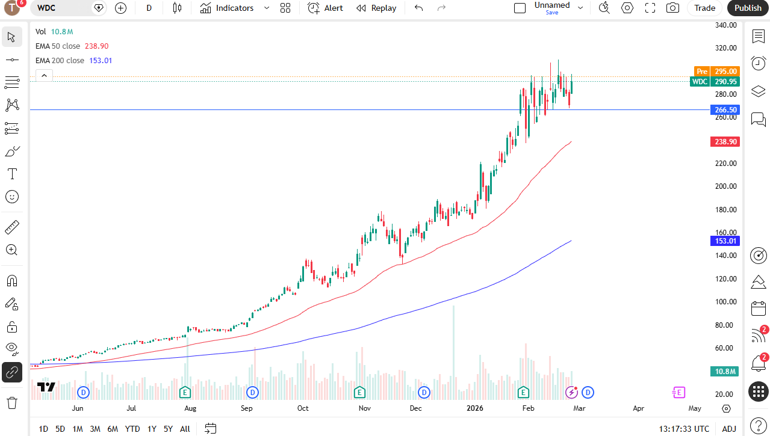Click the Publish button
Viewport: 770px width, 436px height.
click(748, 8)
